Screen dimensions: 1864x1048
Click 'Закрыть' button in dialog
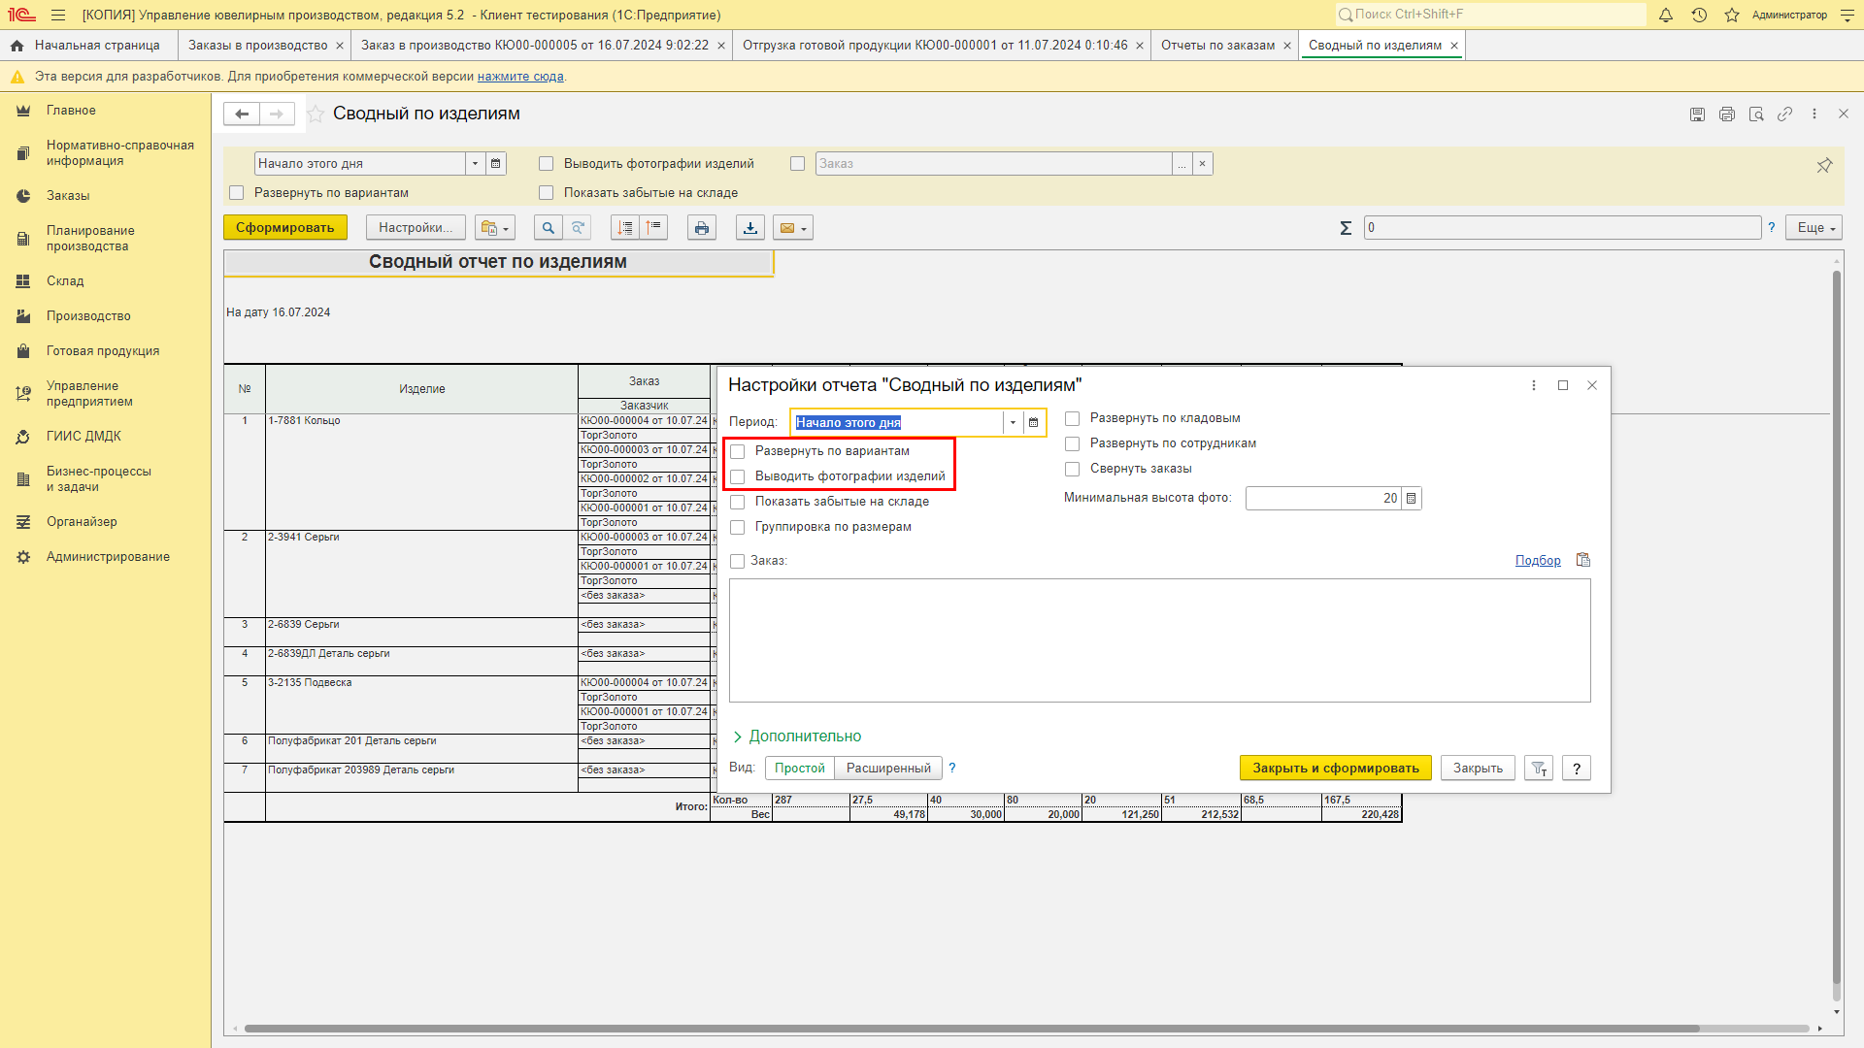[1478, 769]
